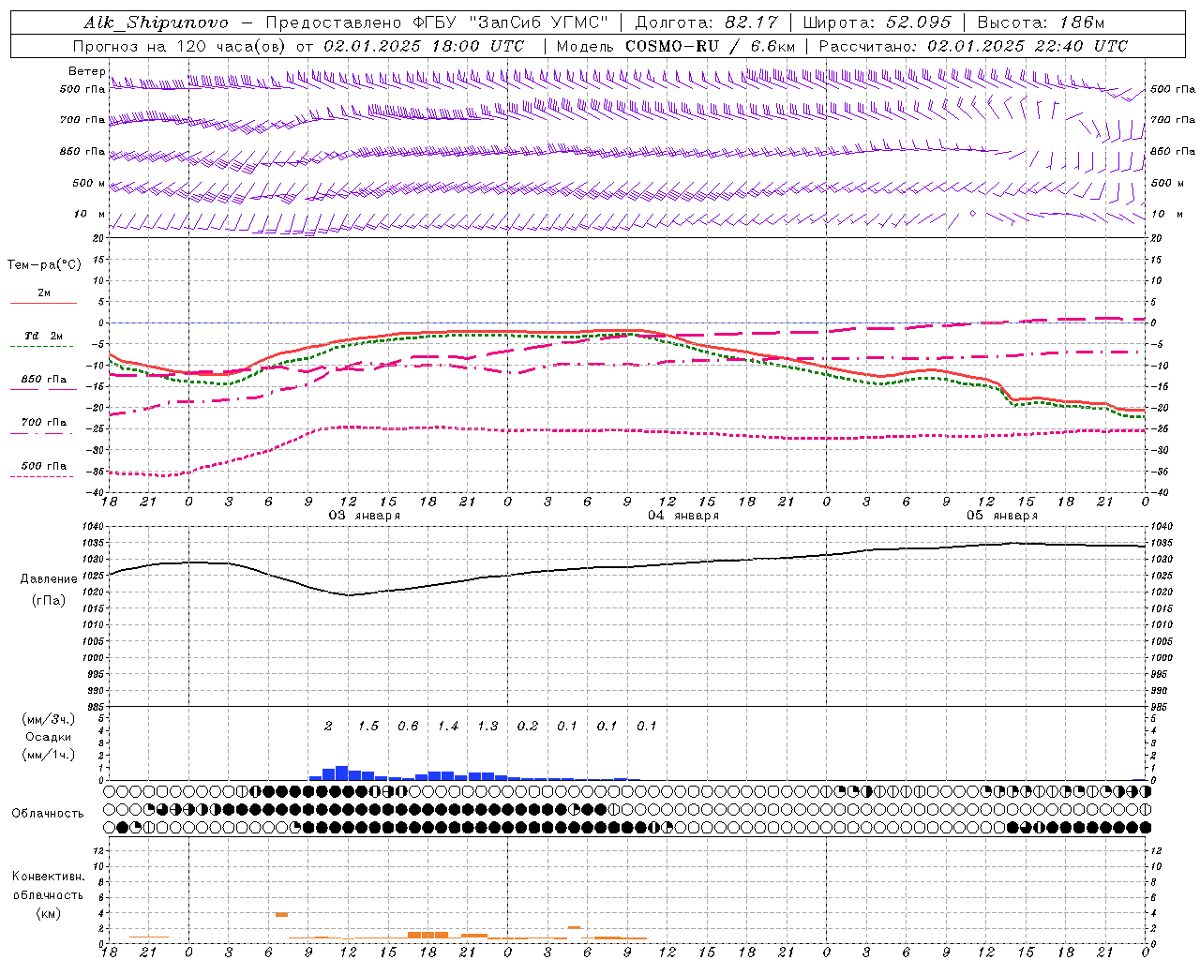Click the 850 гПа temperature legend entry

(44, 380)
